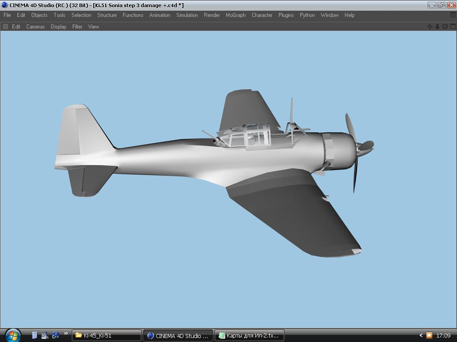Click the viewport rotate camera icon

pos(445,27)
